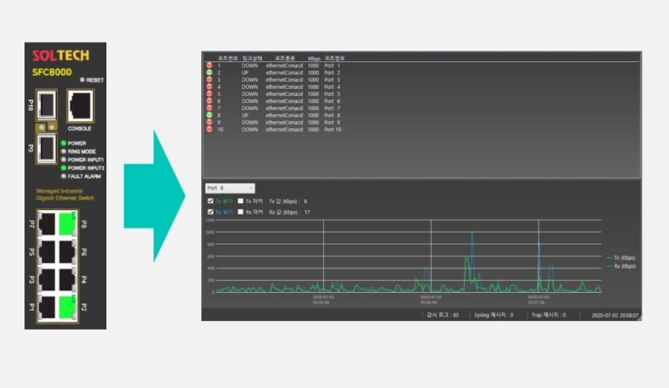
Task: Select the Port 5 row in the table
Action: [279, 93]
